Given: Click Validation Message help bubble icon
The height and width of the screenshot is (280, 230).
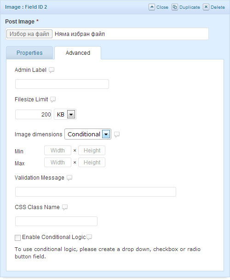Looking at the screenshot, I should pos(69,178).
